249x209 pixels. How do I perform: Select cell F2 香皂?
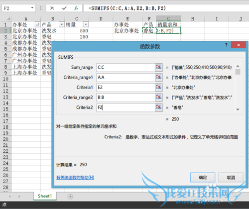click(149, 31)
